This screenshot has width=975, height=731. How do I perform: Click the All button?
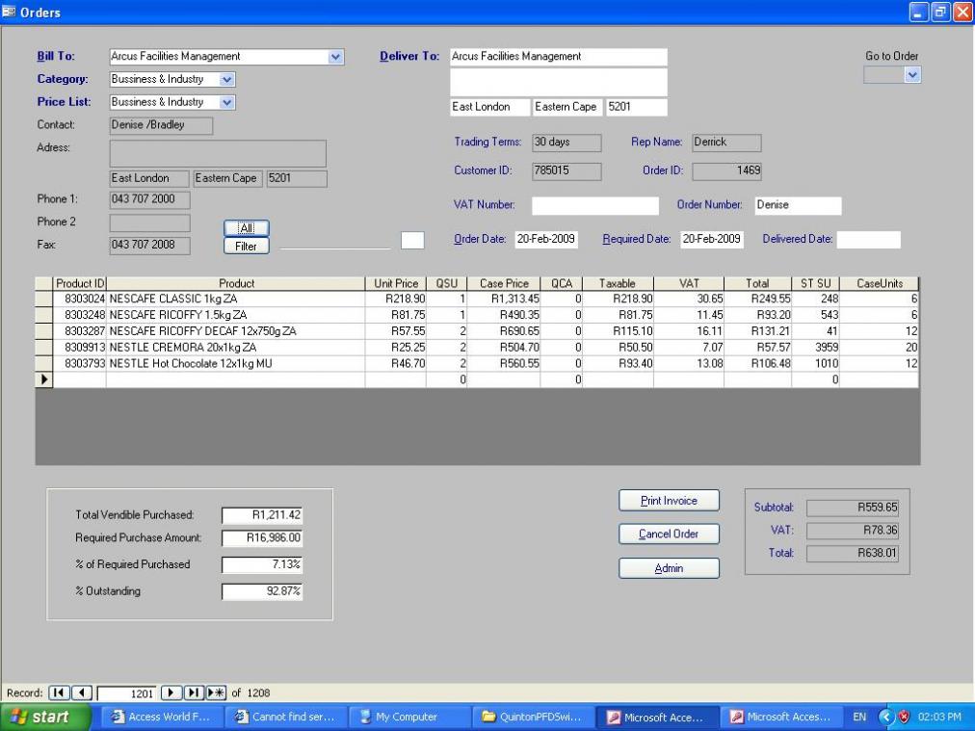tap(247, 228)
